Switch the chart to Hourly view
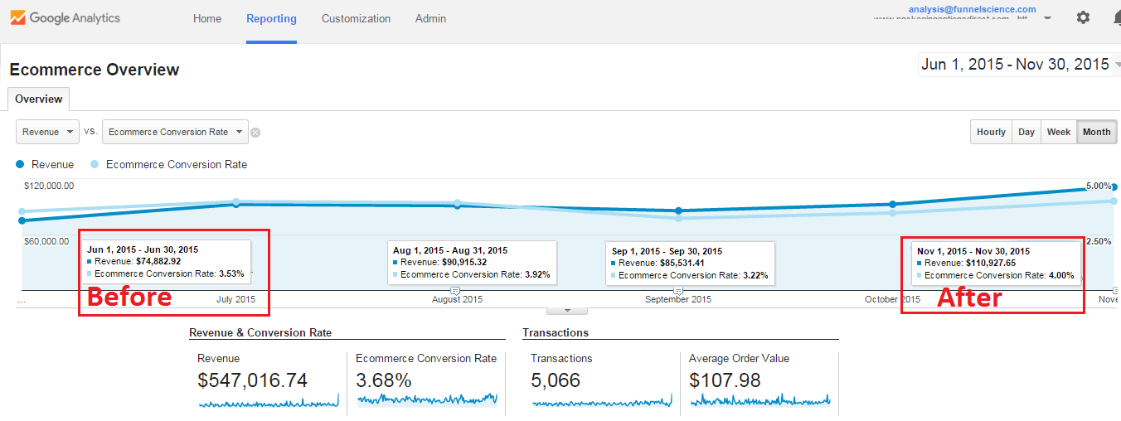This screenshot has width=1121, height=421. point(991,132)
